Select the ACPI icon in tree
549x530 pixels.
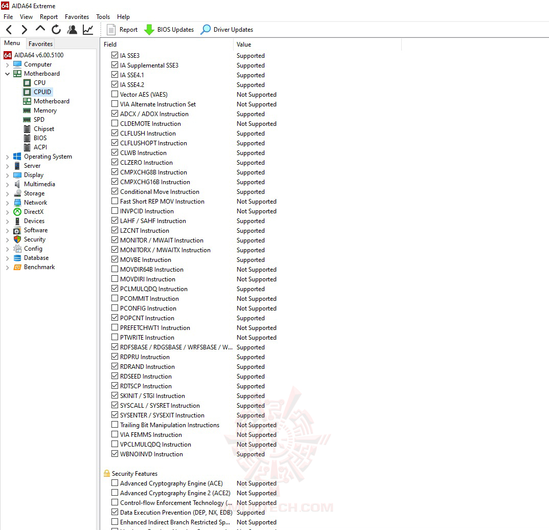click(x=27, y=147)
